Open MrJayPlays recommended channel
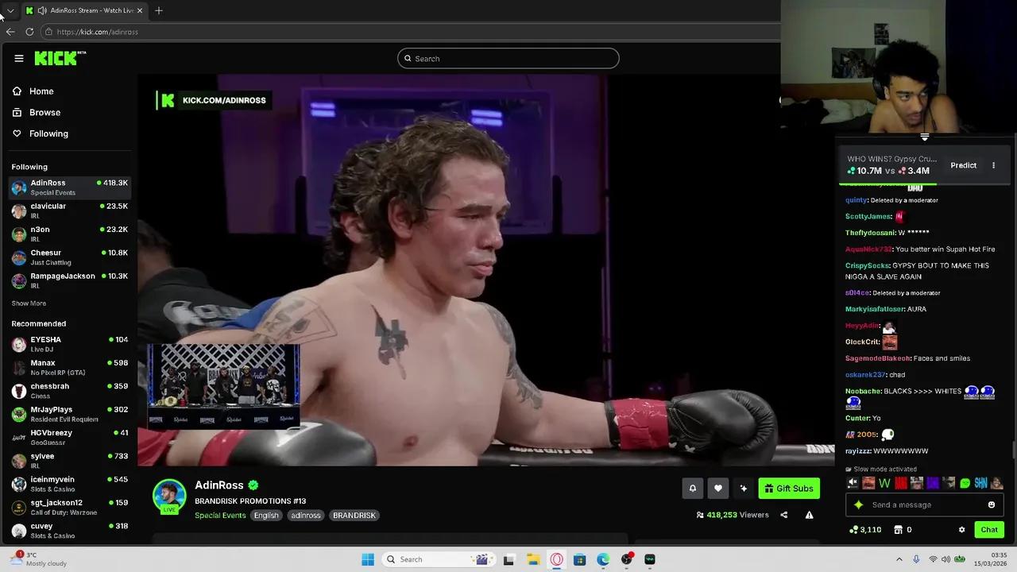1017x572 pixels. (69, 414)
